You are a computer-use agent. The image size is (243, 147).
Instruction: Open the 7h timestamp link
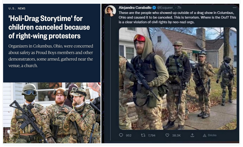coord(179,7)
